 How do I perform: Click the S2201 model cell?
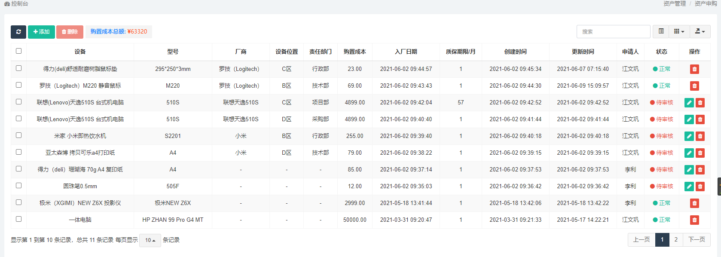click(x=173, y=136)
